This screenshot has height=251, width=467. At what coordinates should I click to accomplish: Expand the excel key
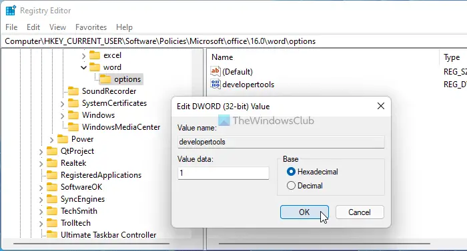83,56
